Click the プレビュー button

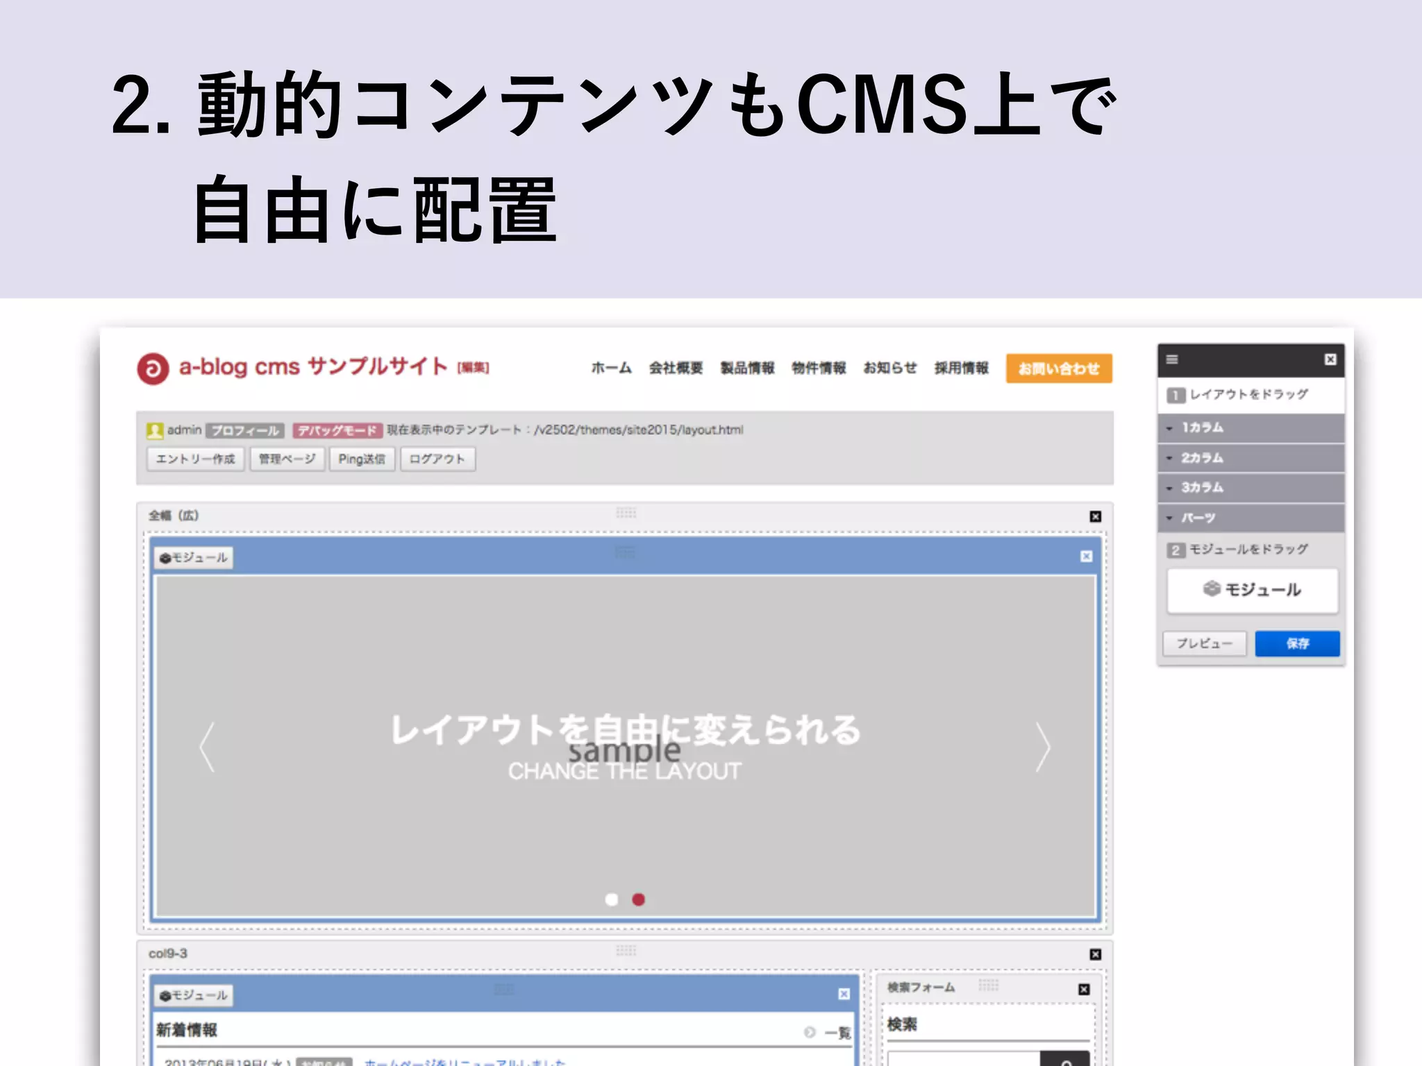pos(1205,643)
